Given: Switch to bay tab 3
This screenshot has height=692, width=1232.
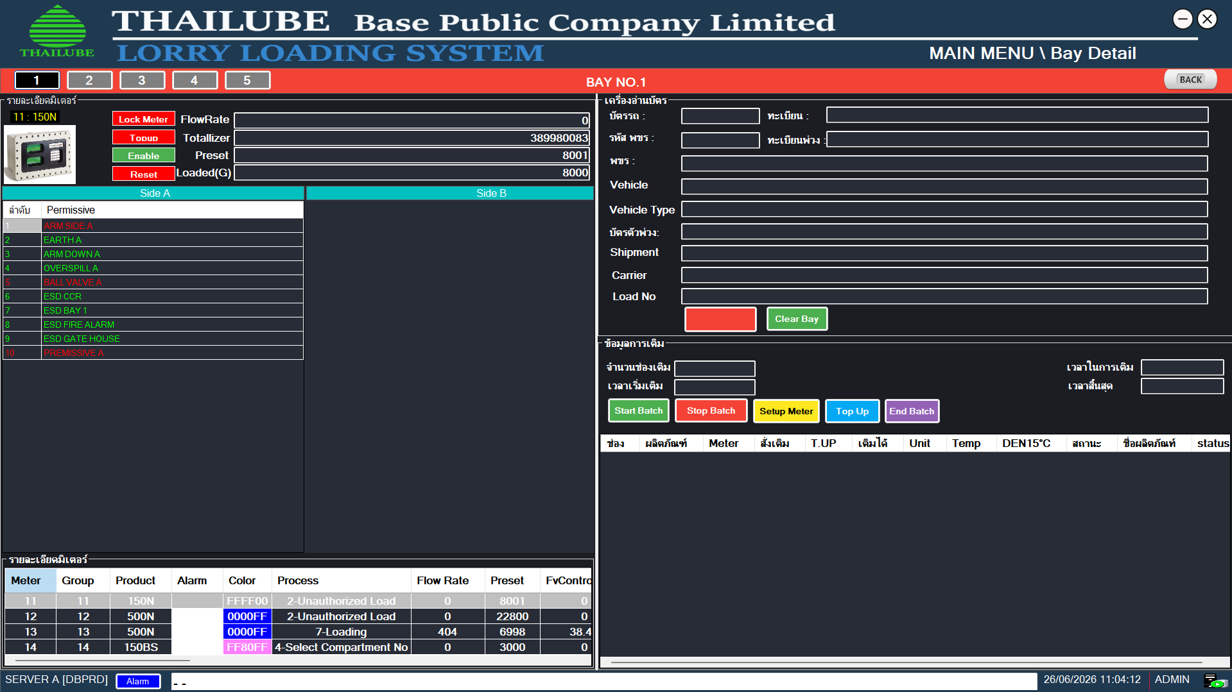Looking at the screenshot, I should click(x=143, y=80).
